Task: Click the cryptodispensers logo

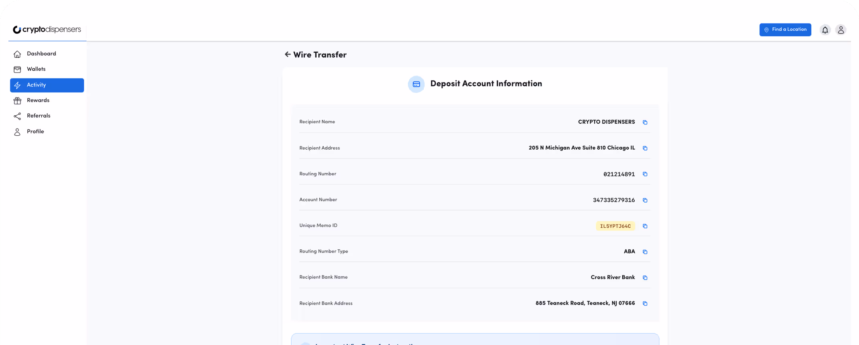Action: coord(47,30)
